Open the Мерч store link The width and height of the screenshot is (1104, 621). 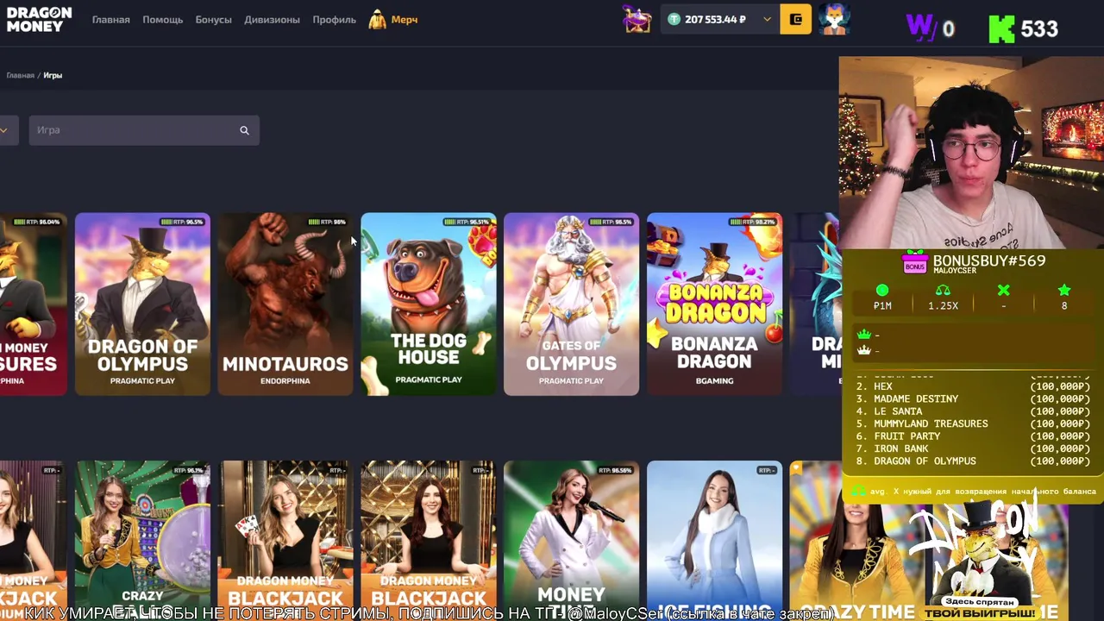405,19
